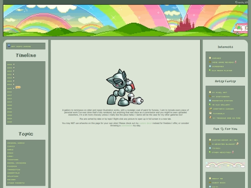The height and width of the screenshot is (188, 251).
Task: Open the Guest Book link
Action: 218,183
